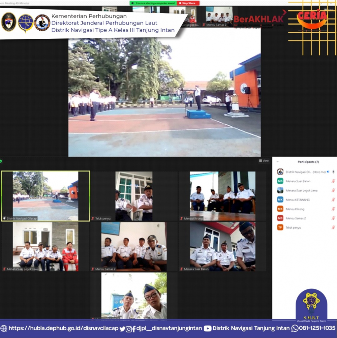Click the djpl__disnavtanjungintan social handle
337x338 pixels.
coord(169,328)
